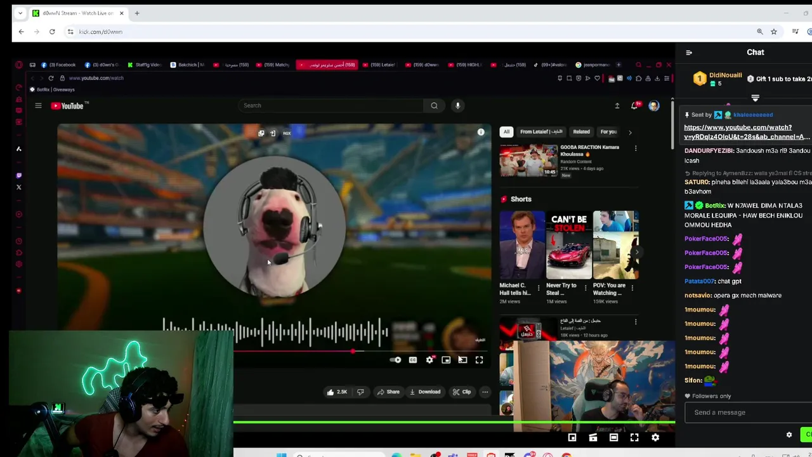Open video player settings gear

(x=430, y=360)
